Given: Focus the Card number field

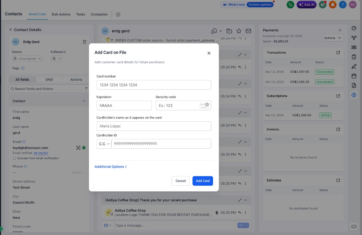Looking at the screenshot, I should [154, 85].
